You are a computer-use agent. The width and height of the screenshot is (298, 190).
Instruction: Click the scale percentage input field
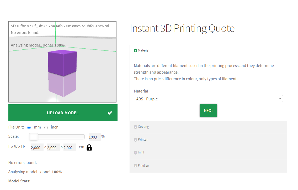pyautogui.click(x=95, y=137)
